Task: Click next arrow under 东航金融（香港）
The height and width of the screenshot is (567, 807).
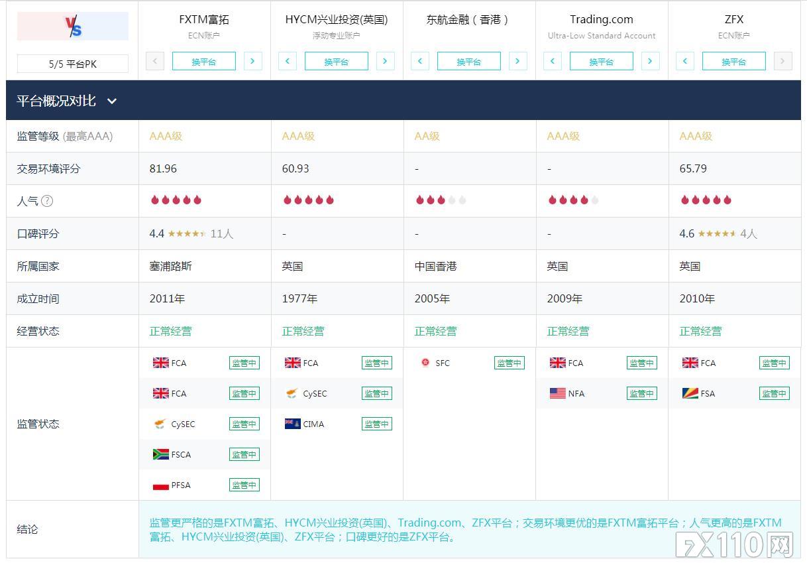Action: [x=517, y=62]
